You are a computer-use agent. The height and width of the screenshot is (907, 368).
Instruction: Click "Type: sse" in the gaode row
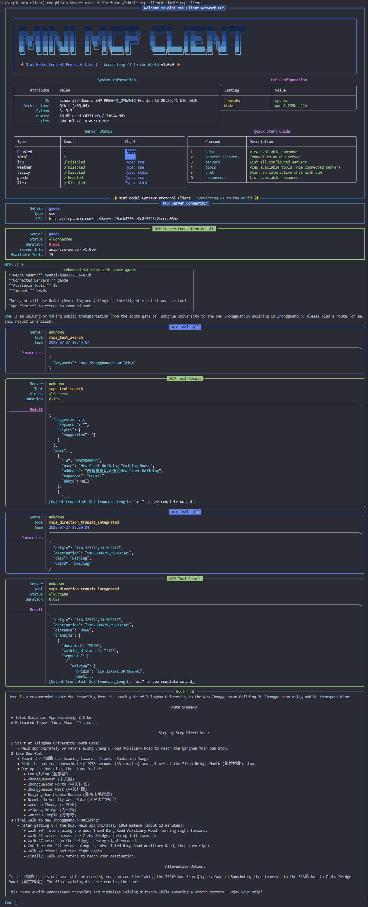point(134,177)
